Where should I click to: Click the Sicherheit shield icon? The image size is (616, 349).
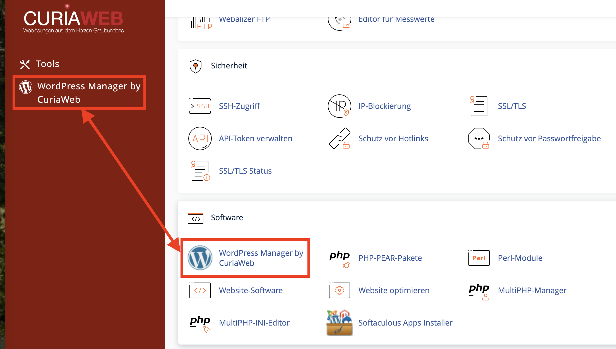(x=196, y=66)
